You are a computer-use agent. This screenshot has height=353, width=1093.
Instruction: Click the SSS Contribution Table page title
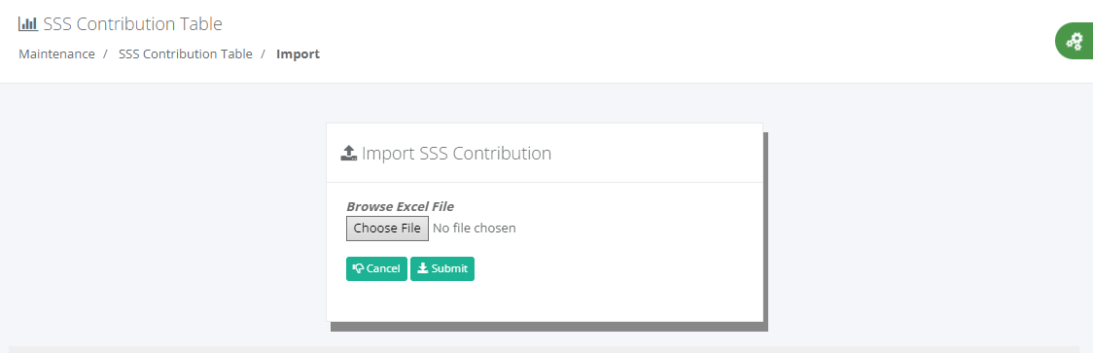tap(132, 23)
